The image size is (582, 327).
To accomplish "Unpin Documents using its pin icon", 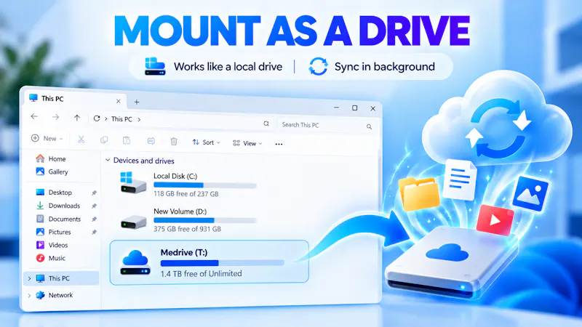I will tap(95, 219).
